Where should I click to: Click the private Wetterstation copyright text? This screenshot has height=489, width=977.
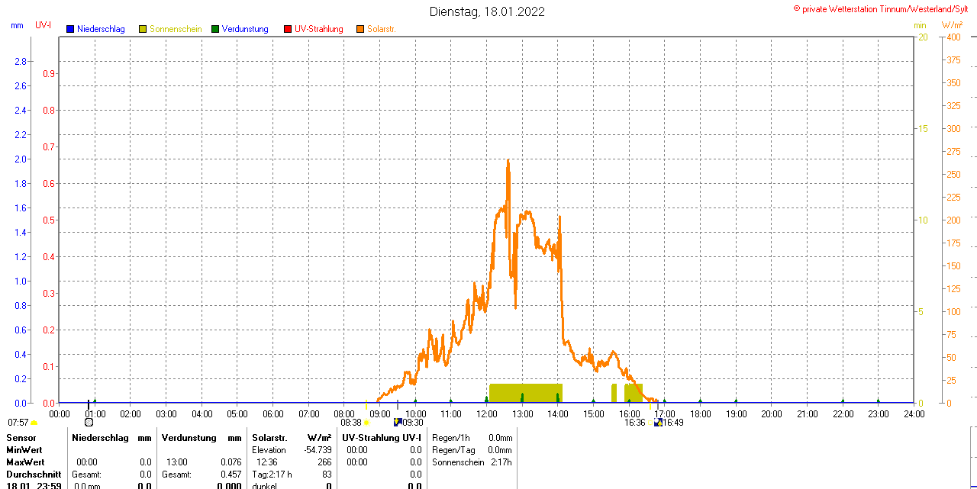point(884,8)
